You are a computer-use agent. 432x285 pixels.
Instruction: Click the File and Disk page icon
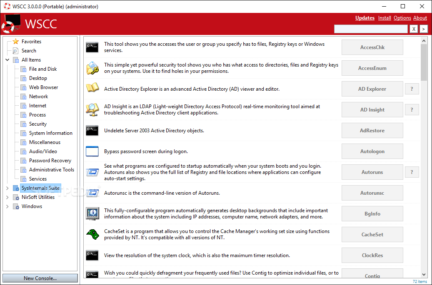[23, 69]
